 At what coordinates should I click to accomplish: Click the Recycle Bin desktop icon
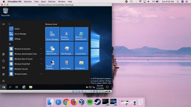click(5, 12)
